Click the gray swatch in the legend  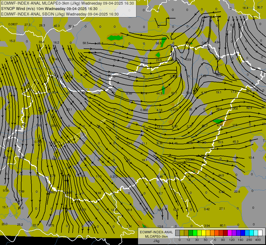point(177,233)
